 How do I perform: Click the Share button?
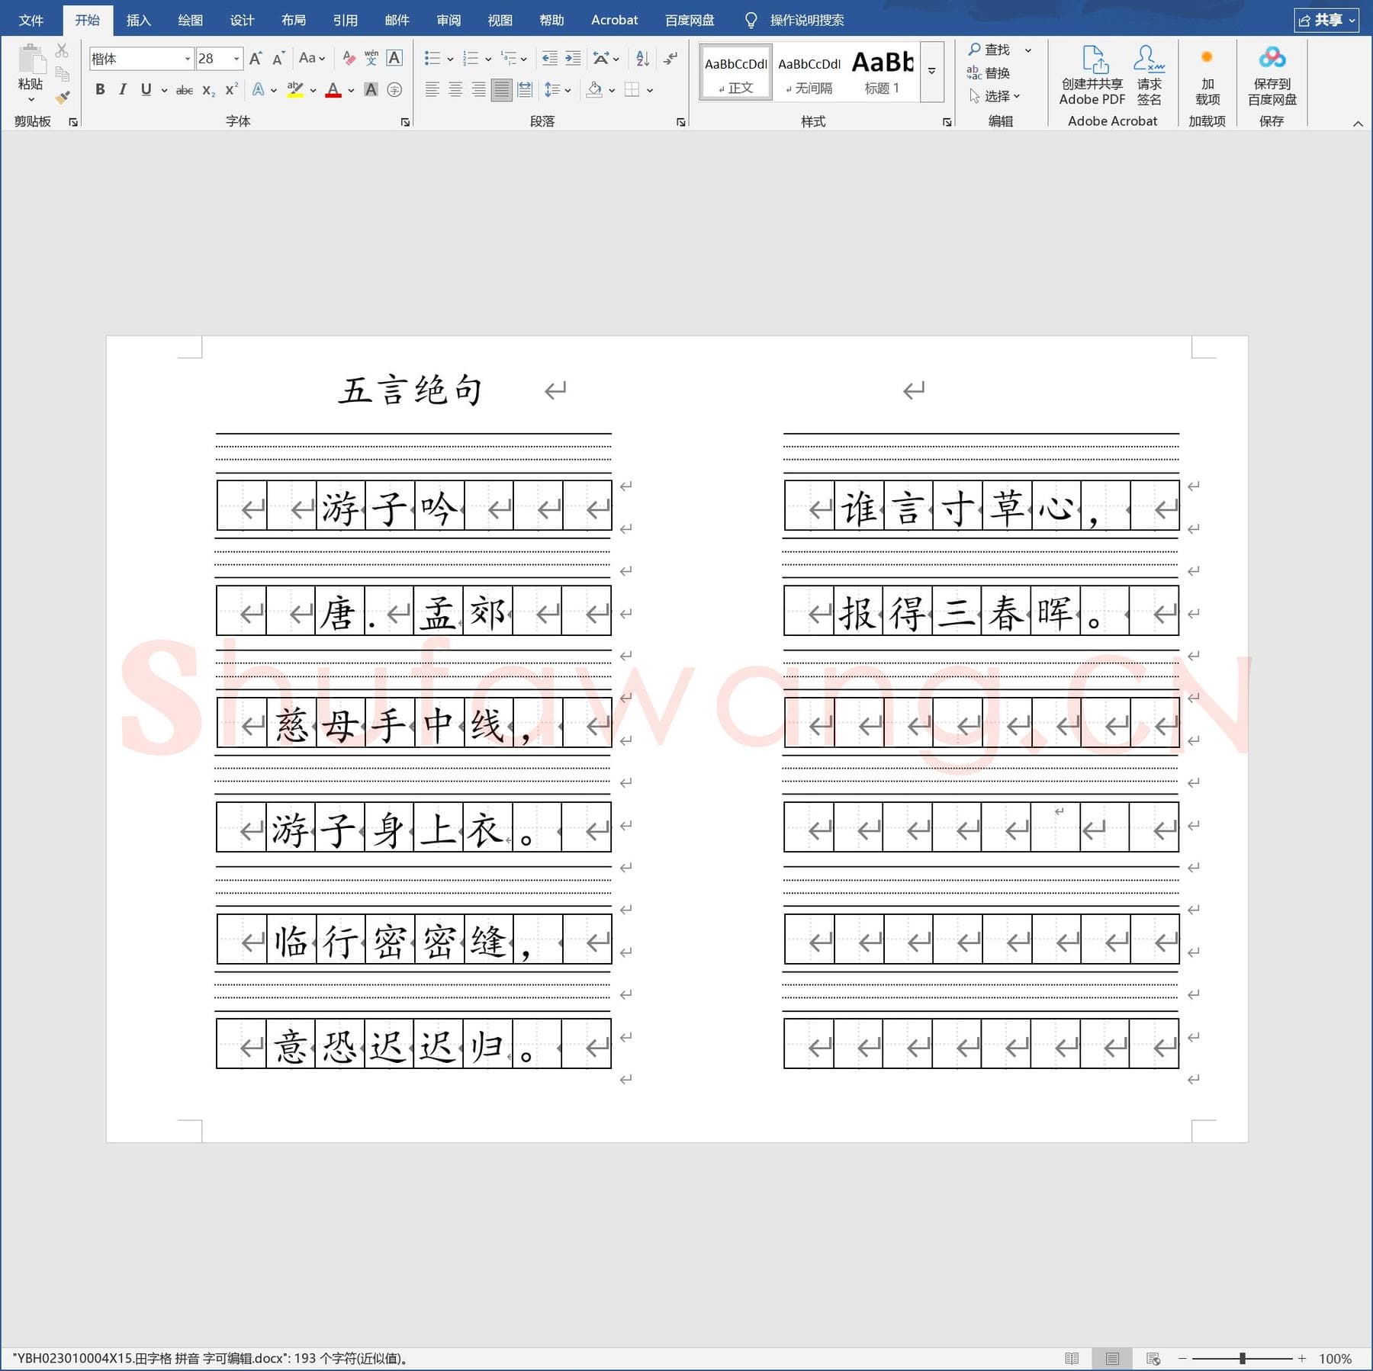[x=1326, y=20]
